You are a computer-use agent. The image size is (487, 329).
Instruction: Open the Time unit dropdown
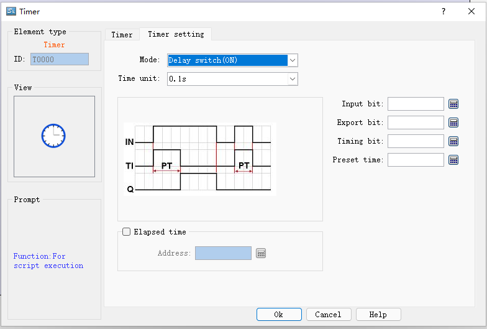coord(293,79)
